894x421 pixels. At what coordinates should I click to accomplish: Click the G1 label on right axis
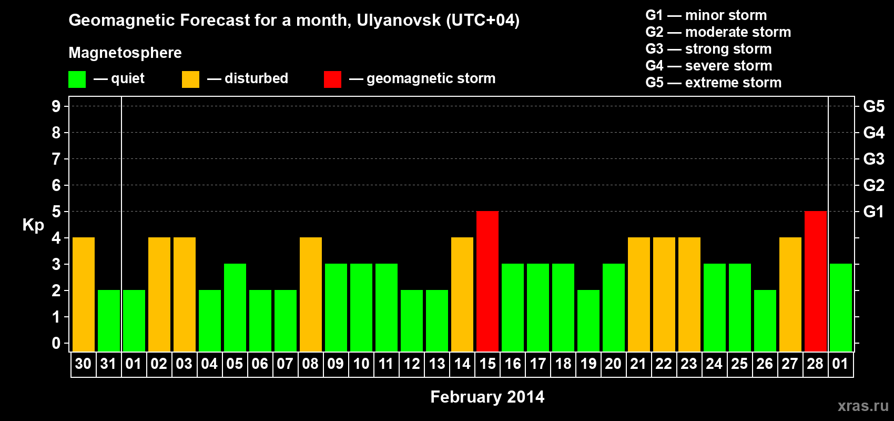pos(873,212)
